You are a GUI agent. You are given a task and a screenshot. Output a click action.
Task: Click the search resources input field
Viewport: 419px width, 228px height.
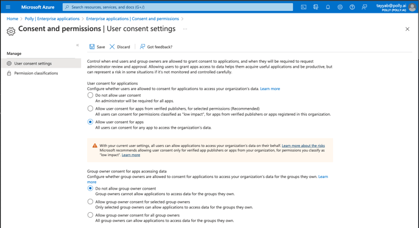click(x=178, y=7)
